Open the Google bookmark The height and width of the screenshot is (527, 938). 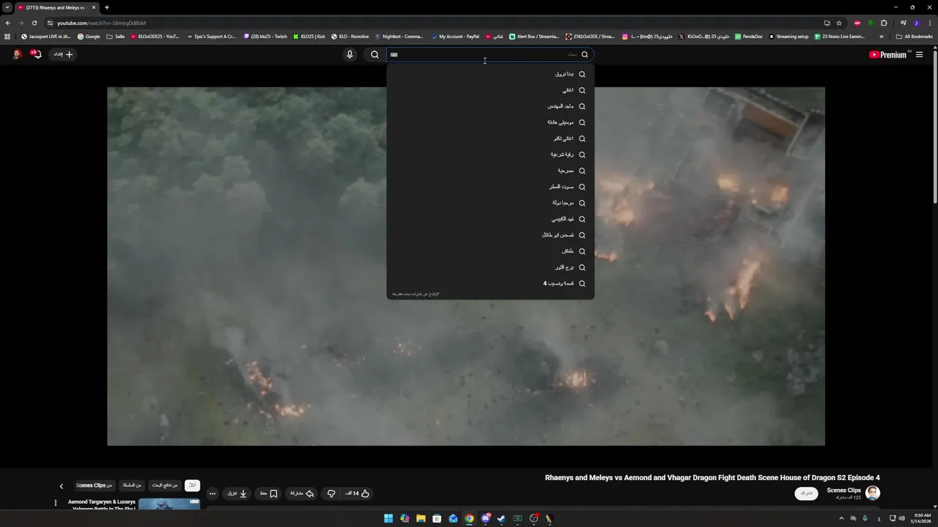click(x=89, y=37)
